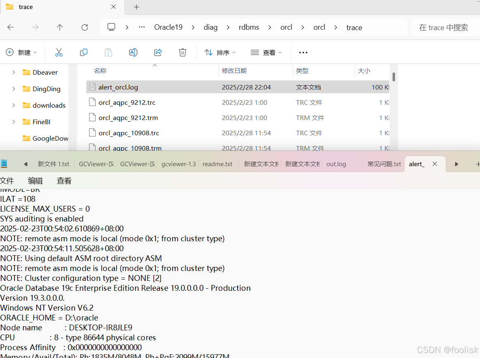Image resolution: width=480 pixels, height=358 pixels.
Task: Expand the Dbeaver tree node
Action: pyautogui.click(x=14, y=72)
